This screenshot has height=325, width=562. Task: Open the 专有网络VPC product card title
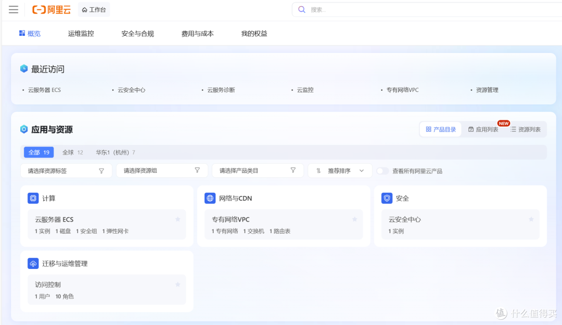[231, 220]
